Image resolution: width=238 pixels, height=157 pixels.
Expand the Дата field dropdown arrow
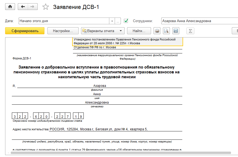click(112, 21)
